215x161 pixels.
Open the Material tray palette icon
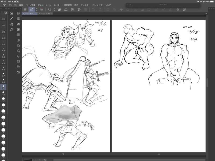coord(18,45)
